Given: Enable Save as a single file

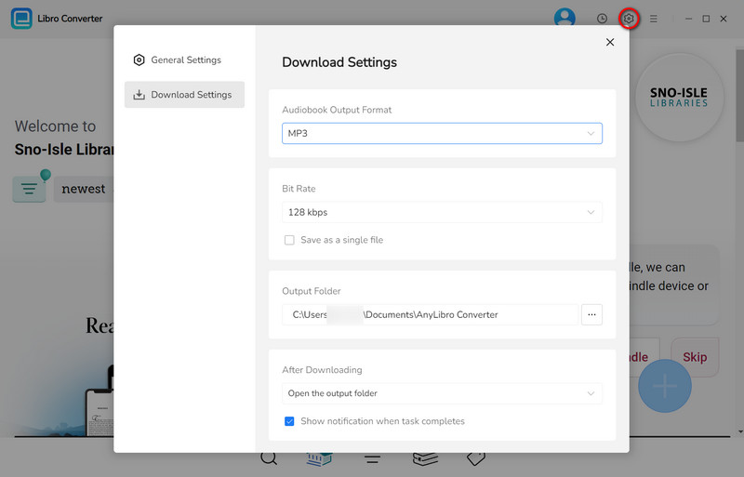Looking at the screenshot, I should 289,240.
